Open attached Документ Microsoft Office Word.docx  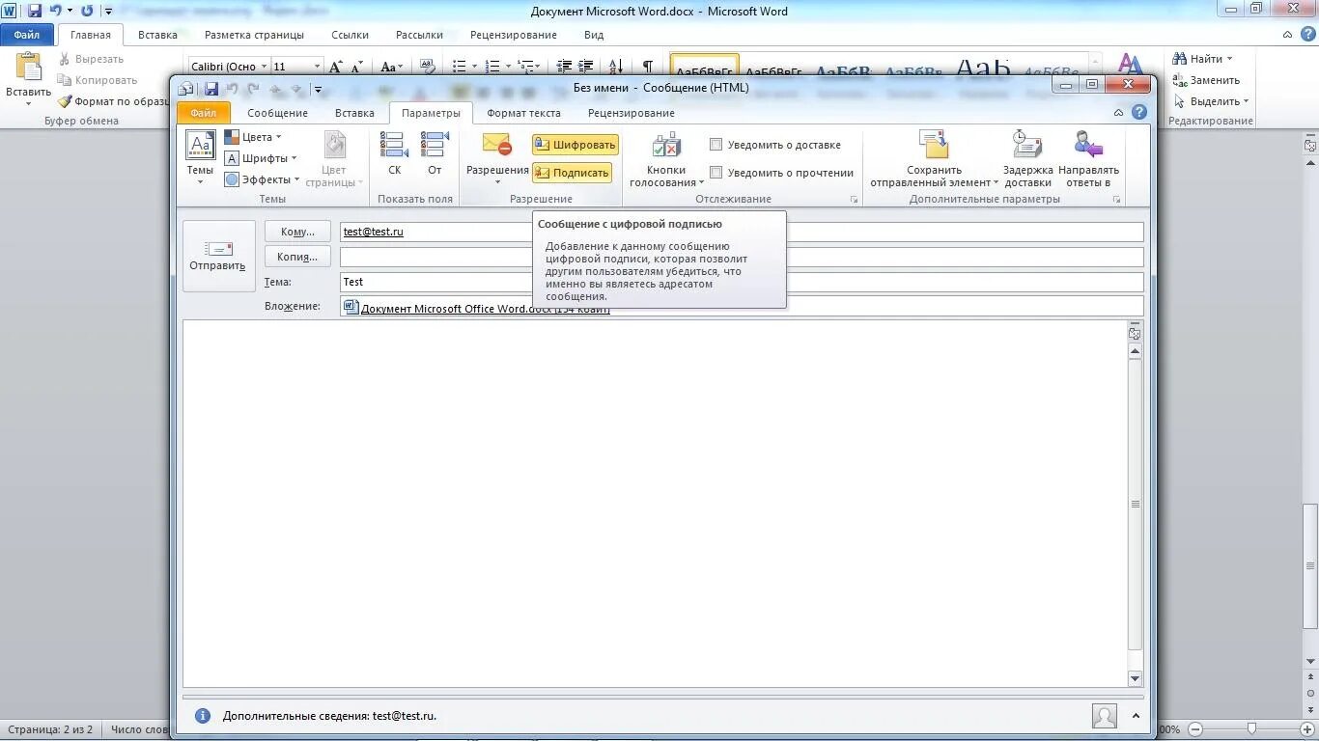pyautogui.click(x=477, y=309)
